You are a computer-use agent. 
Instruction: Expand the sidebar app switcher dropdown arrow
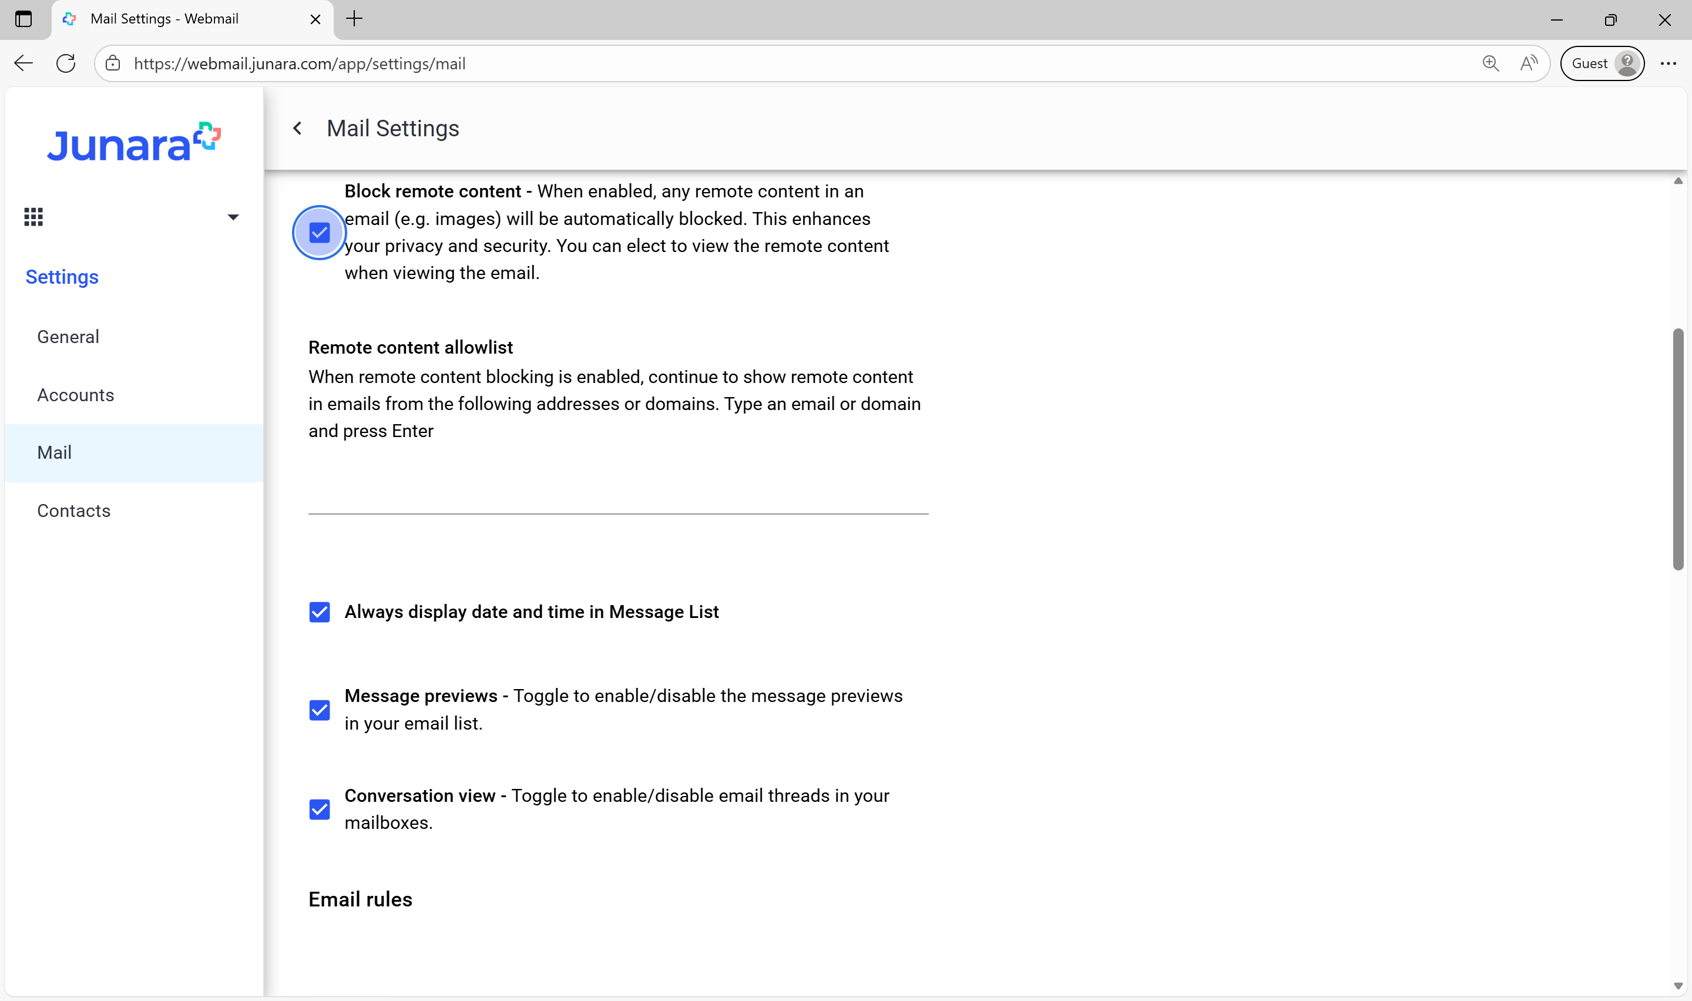coord(233,217)
